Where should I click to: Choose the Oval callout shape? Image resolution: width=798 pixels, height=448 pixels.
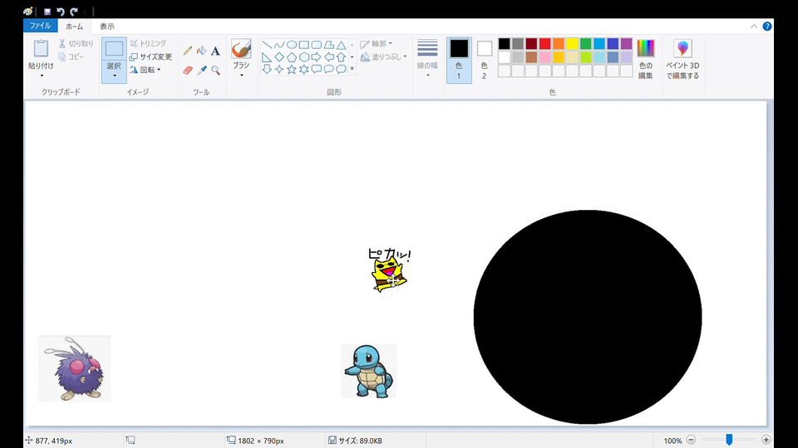pyautogui.click(x=329, y=69)
